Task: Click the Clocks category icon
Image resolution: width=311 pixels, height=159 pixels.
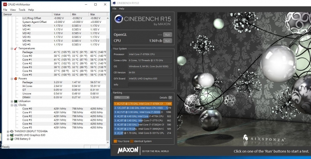Action: coord(16,105)
